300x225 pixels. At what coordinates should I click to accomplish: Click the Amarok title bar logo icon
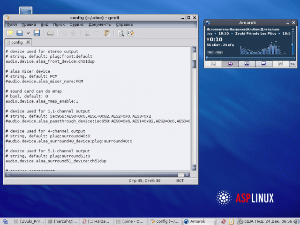208,22
